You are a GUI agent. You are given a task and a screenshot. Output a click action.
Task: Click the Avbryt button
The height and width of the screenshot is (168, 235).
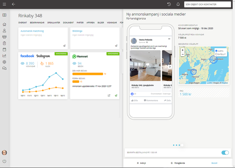click(x=141, y=163)
